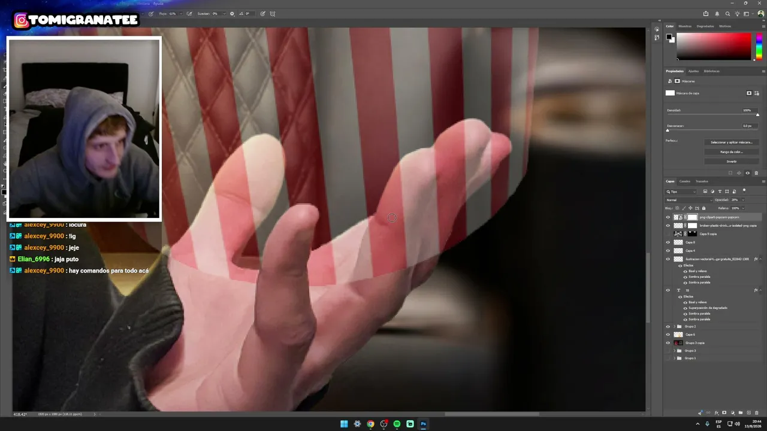Switch to the Canales tab
The width and height of the screenshot is (767, 431).
click(x=684, y=181)
